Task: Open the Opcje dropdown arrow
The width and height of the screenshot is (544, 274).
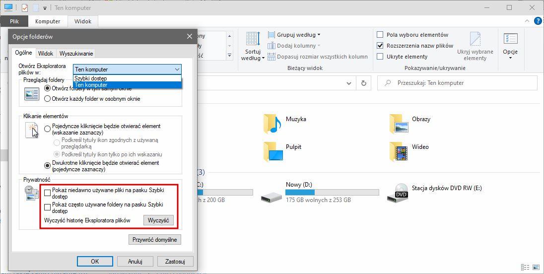Action: 510,58
